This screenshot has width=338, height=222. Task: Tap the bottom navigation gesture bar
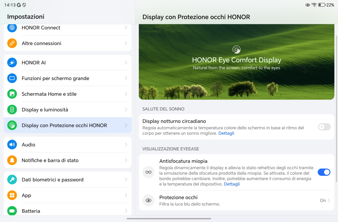pos(169,219)
